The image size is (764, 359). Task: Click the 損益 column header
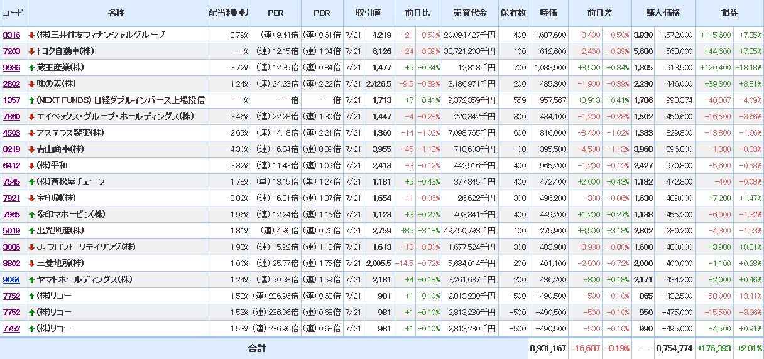click(729, 13)
